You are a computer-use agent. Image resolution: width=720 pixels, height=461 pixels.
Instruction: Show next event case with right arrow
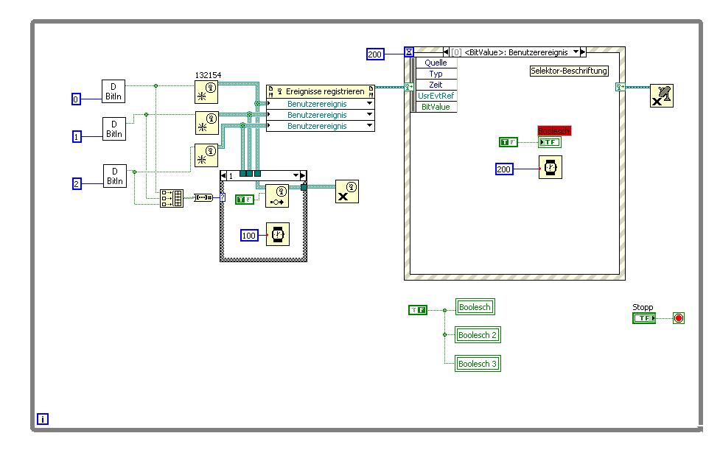pos(583,52)
